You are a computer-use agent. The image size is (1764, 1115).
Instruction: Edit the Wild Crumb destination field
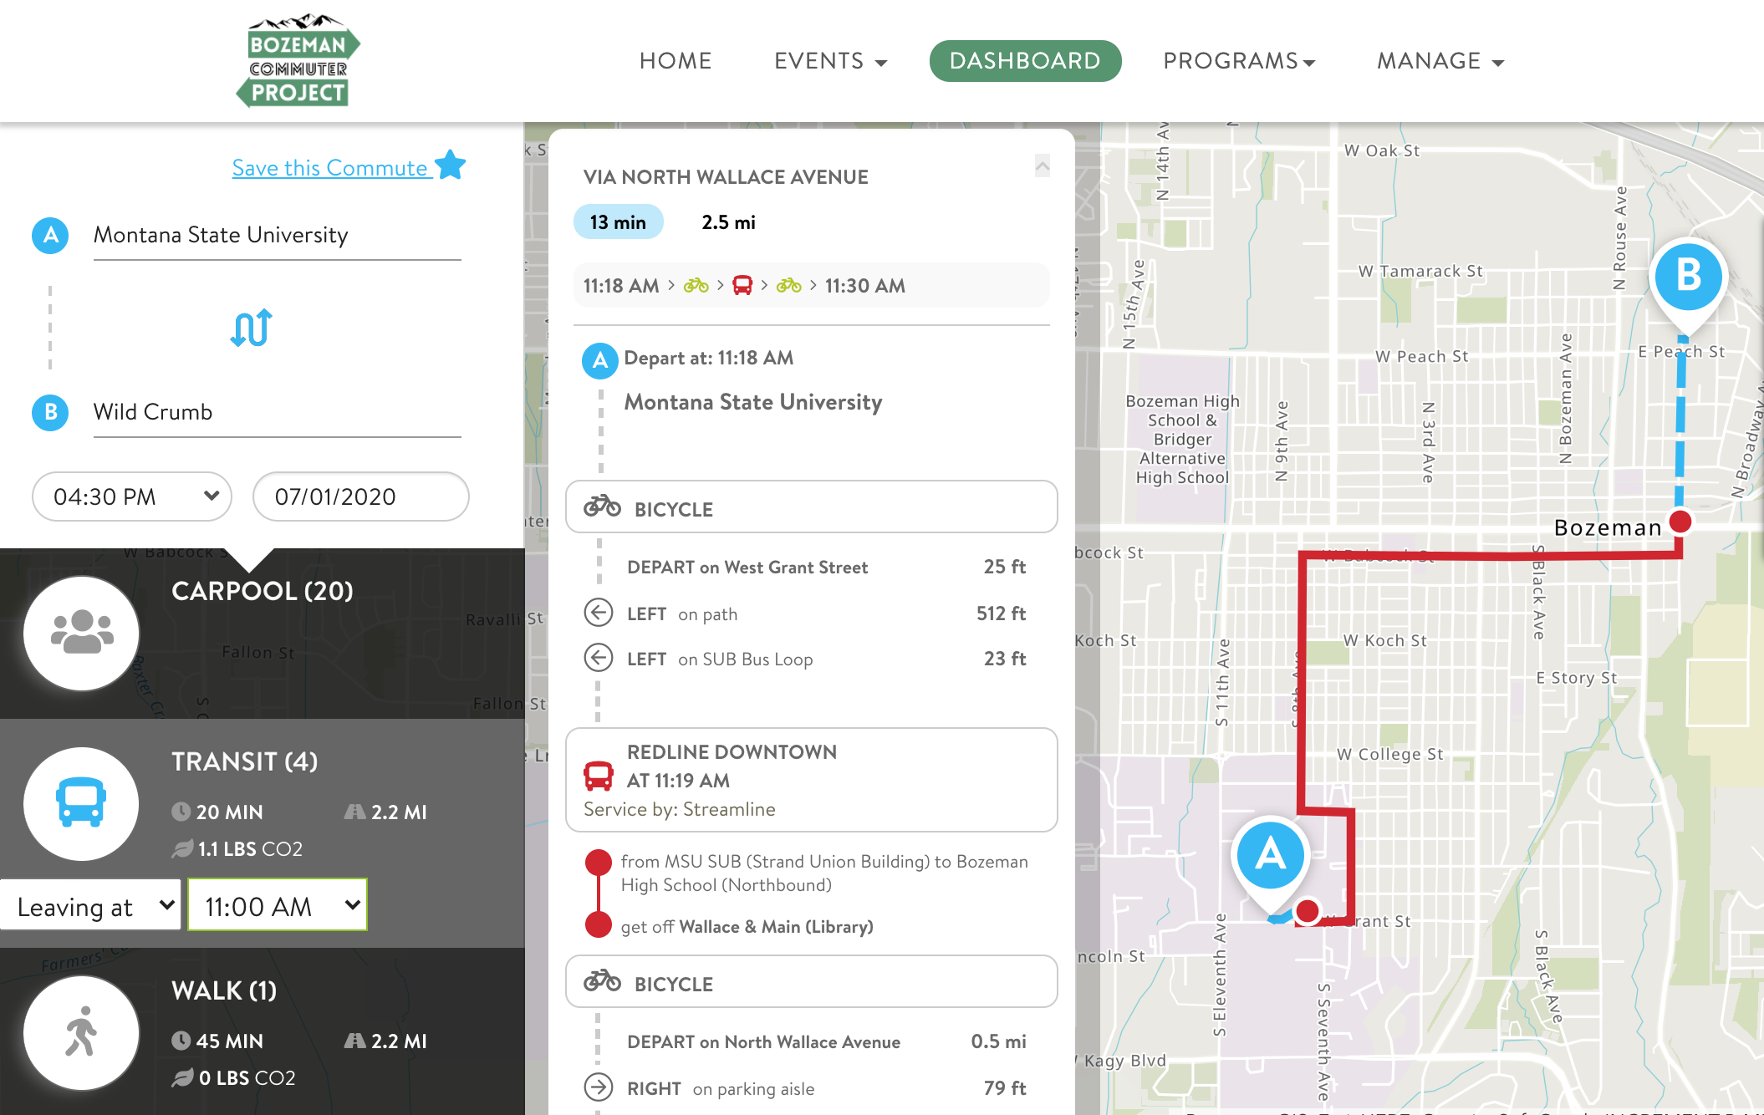tap(277, 413)
